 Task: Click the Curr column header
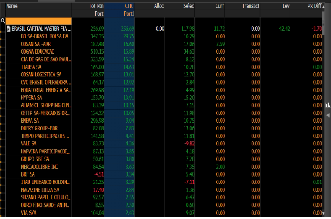(x=220, y=6)
